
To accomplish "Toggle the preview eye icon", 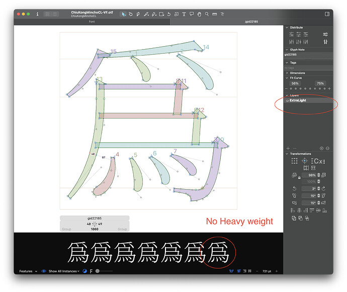I will coord(44,271).
